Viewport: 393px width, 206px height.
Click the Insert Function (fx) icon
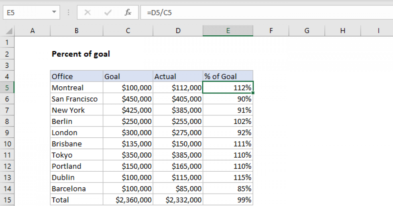point(128,12)
